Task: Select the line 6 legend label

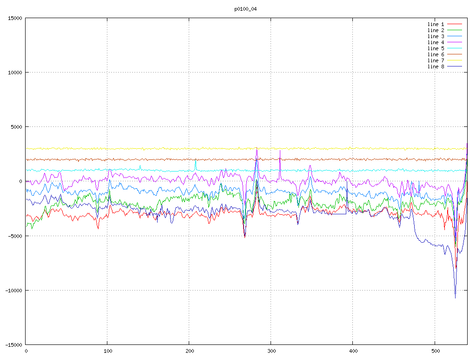Action: point(436,54)
